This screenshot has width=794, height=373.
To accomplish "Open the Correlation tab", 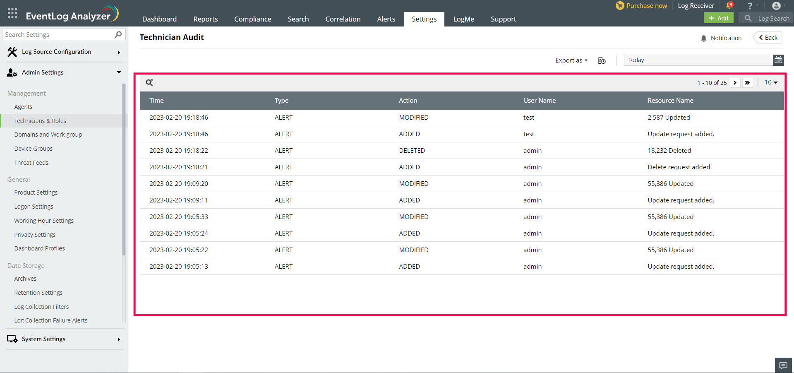I will click(343, 19).
